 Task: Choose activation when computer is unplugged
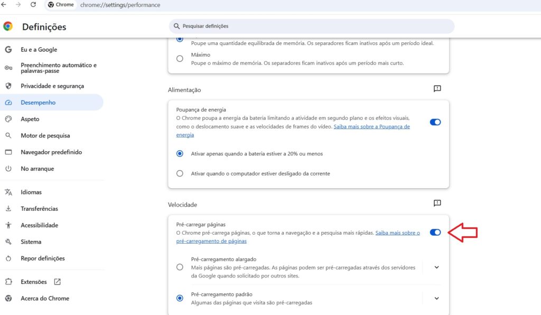pyautogui.click(x=180, y=173)
